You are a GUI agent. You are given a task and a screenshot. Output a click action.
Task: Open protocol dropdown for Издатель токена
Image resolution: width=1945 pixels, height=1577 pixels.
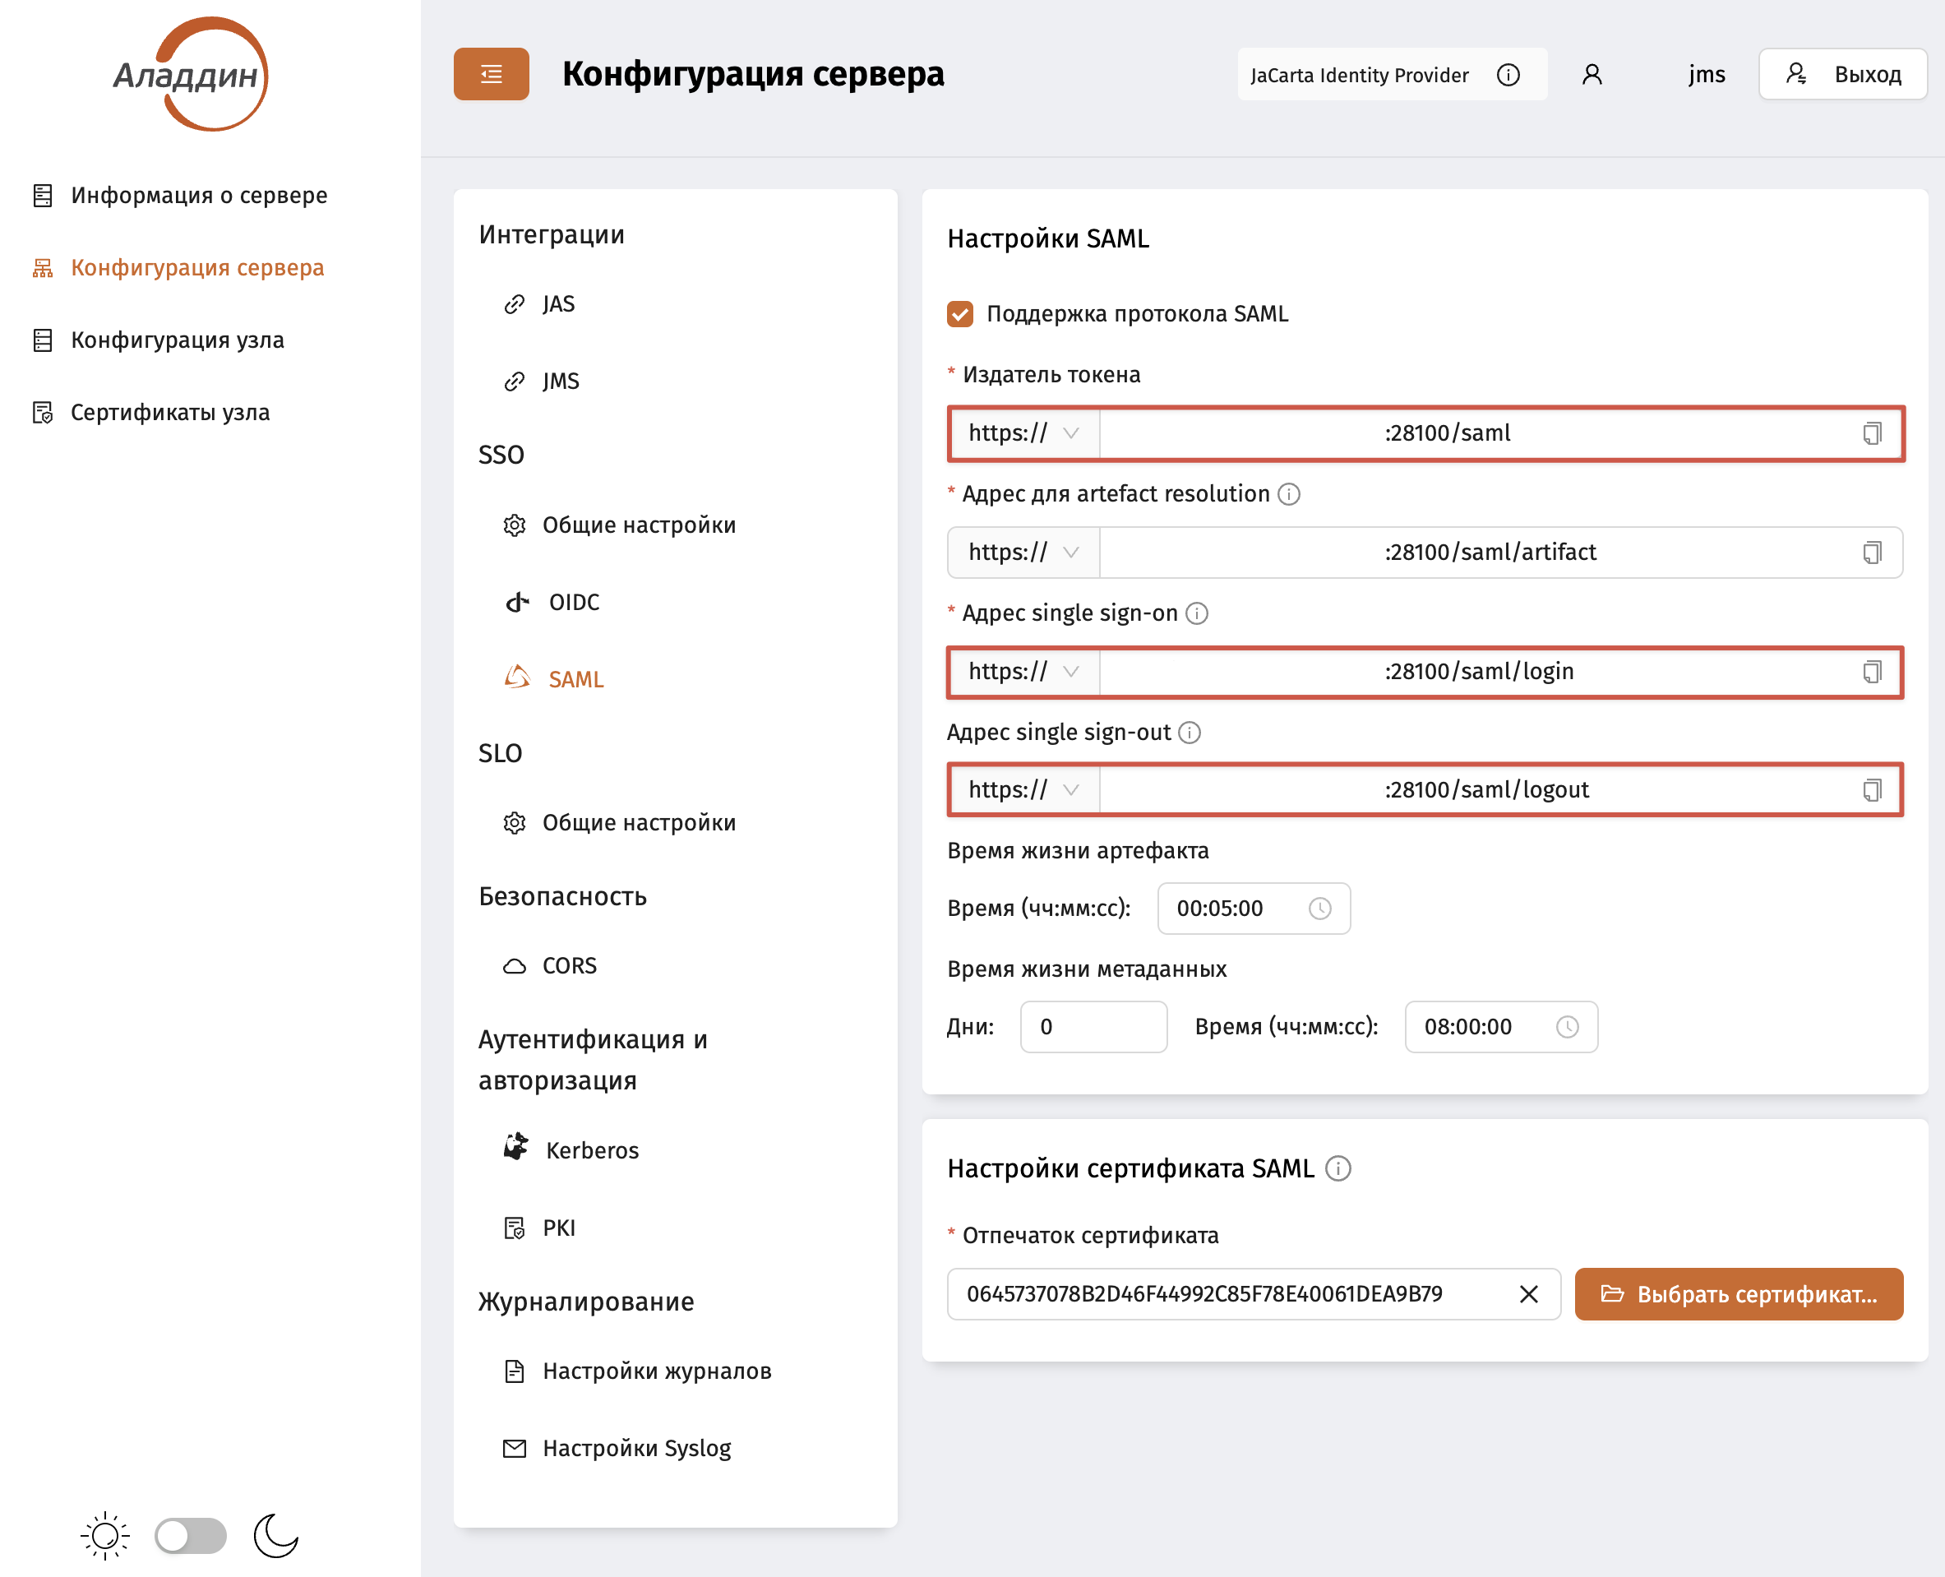click(1024, 433)
